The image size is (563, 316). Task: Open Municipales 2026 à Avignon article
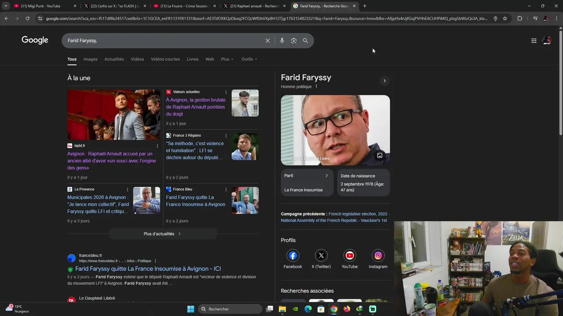98,204
